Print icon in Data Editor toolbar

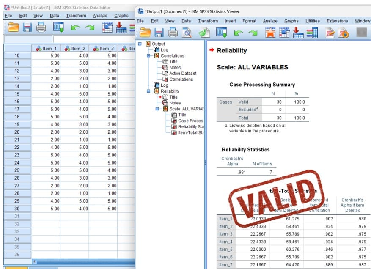(41, 27)
